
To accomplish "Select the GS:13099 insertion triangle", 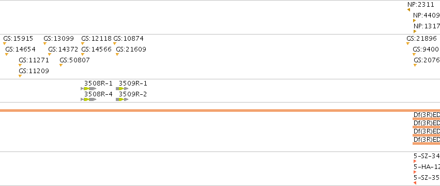I will (45, 44).
